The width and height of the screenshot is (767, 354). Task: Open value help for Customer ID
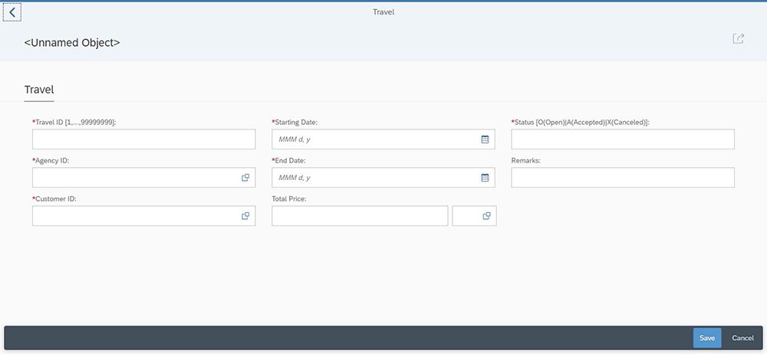pyautogui.click(x=245, y=216)
